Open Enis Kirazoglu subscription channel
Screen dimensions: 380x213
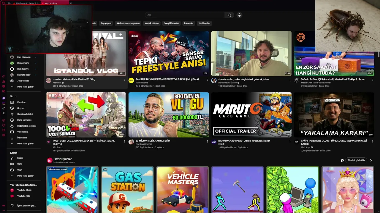[23, 57]
